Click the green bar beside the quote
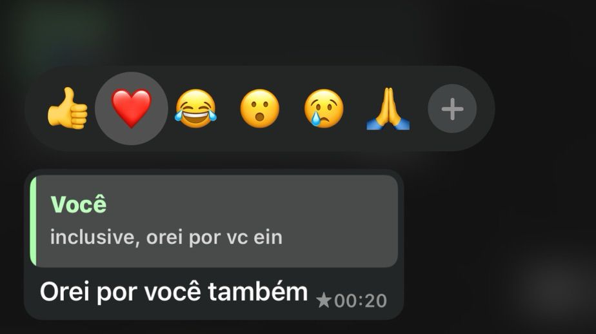 (x=33, y=221)
